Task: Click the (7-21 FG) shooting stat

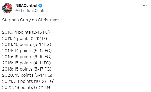Action: (43, 88)
